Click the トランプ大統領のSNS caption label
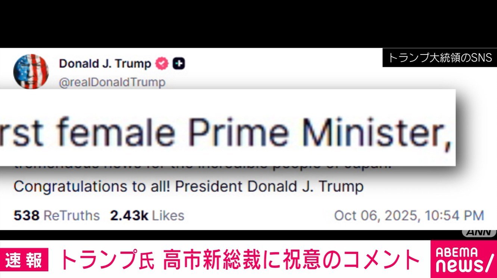Viewport: 497px width, 278px height. (x=440, y=58)
